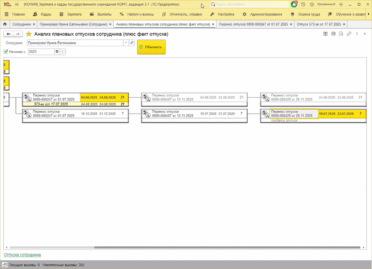Copy a link with the chain icon
Screen dimensions: 372x269
pyautogui.click(x=349, y=34)
